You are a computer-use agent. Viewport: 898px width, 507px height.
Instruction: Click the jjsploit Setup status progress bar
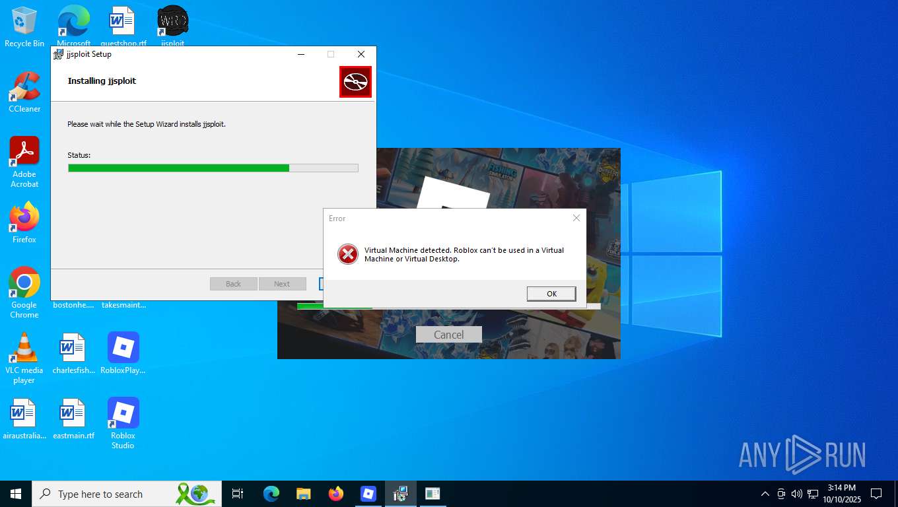pyautogui.click(x=213, y=168)
